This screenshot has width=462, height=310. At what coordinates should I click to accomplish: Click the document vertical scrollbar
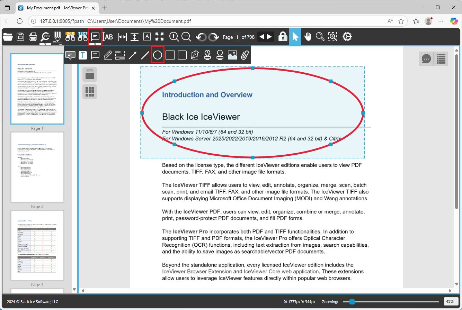[456, 131]
